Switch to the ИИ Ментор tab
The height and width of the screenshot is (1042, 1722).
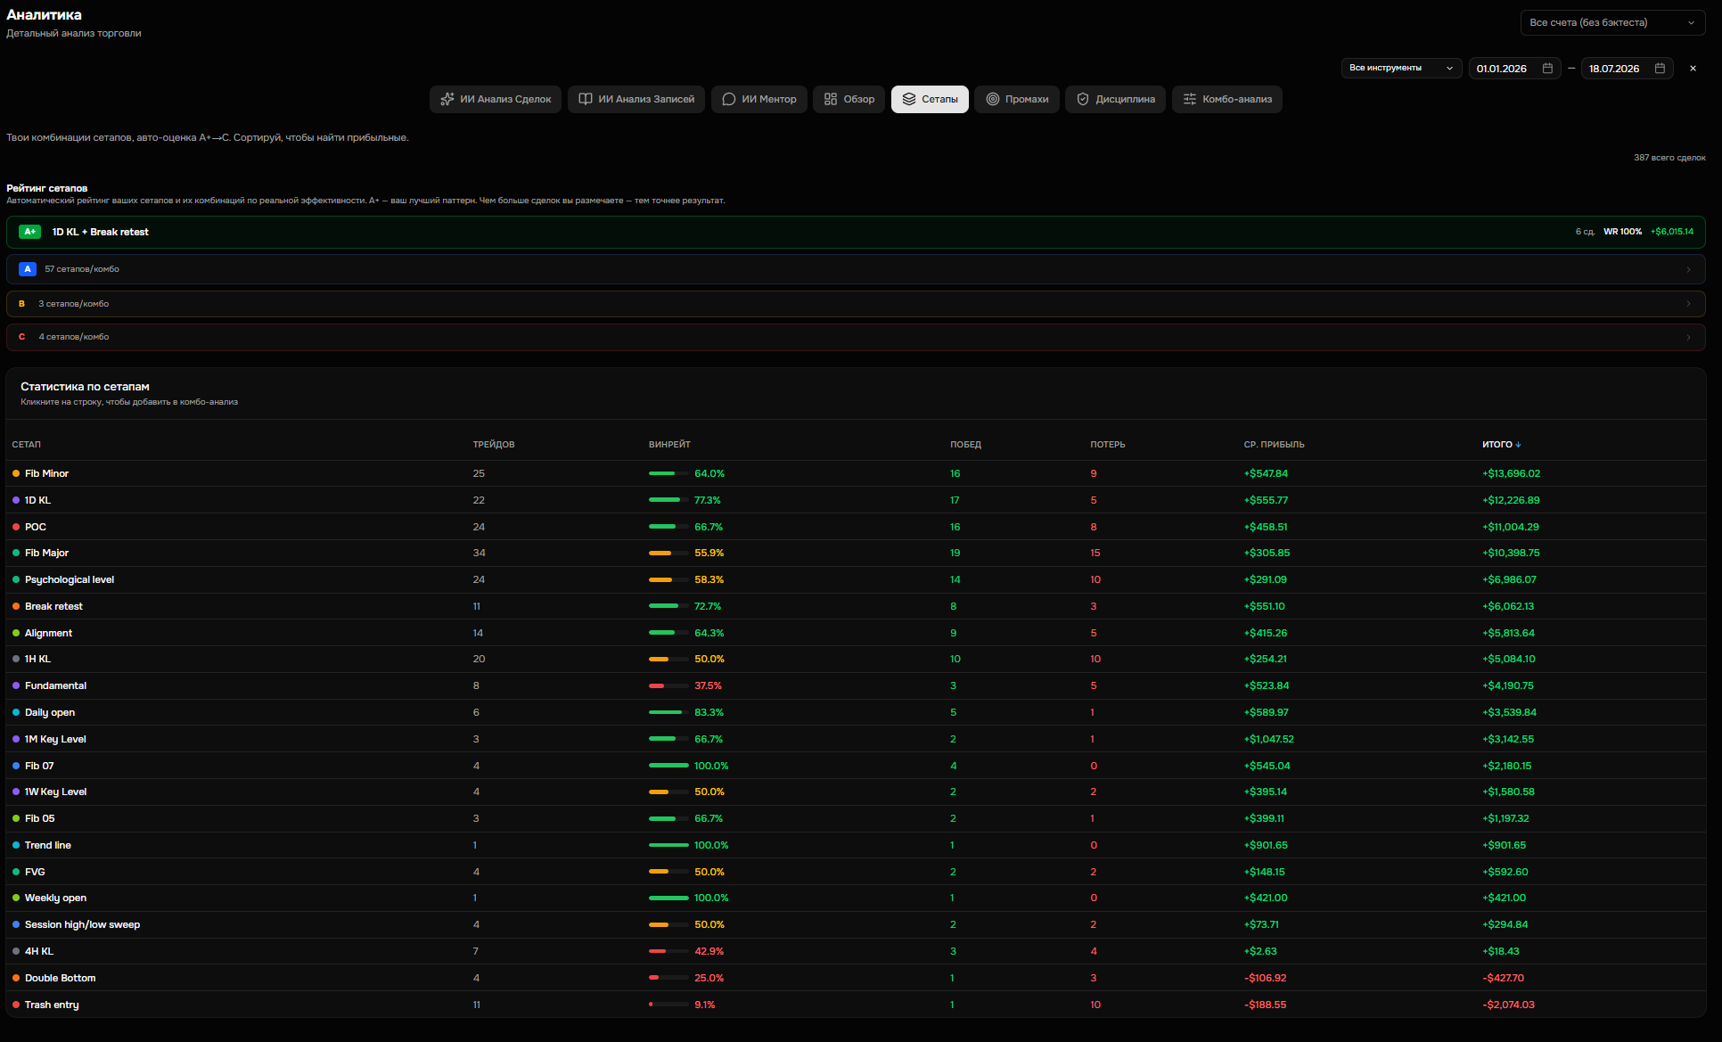tap(758, 99)
